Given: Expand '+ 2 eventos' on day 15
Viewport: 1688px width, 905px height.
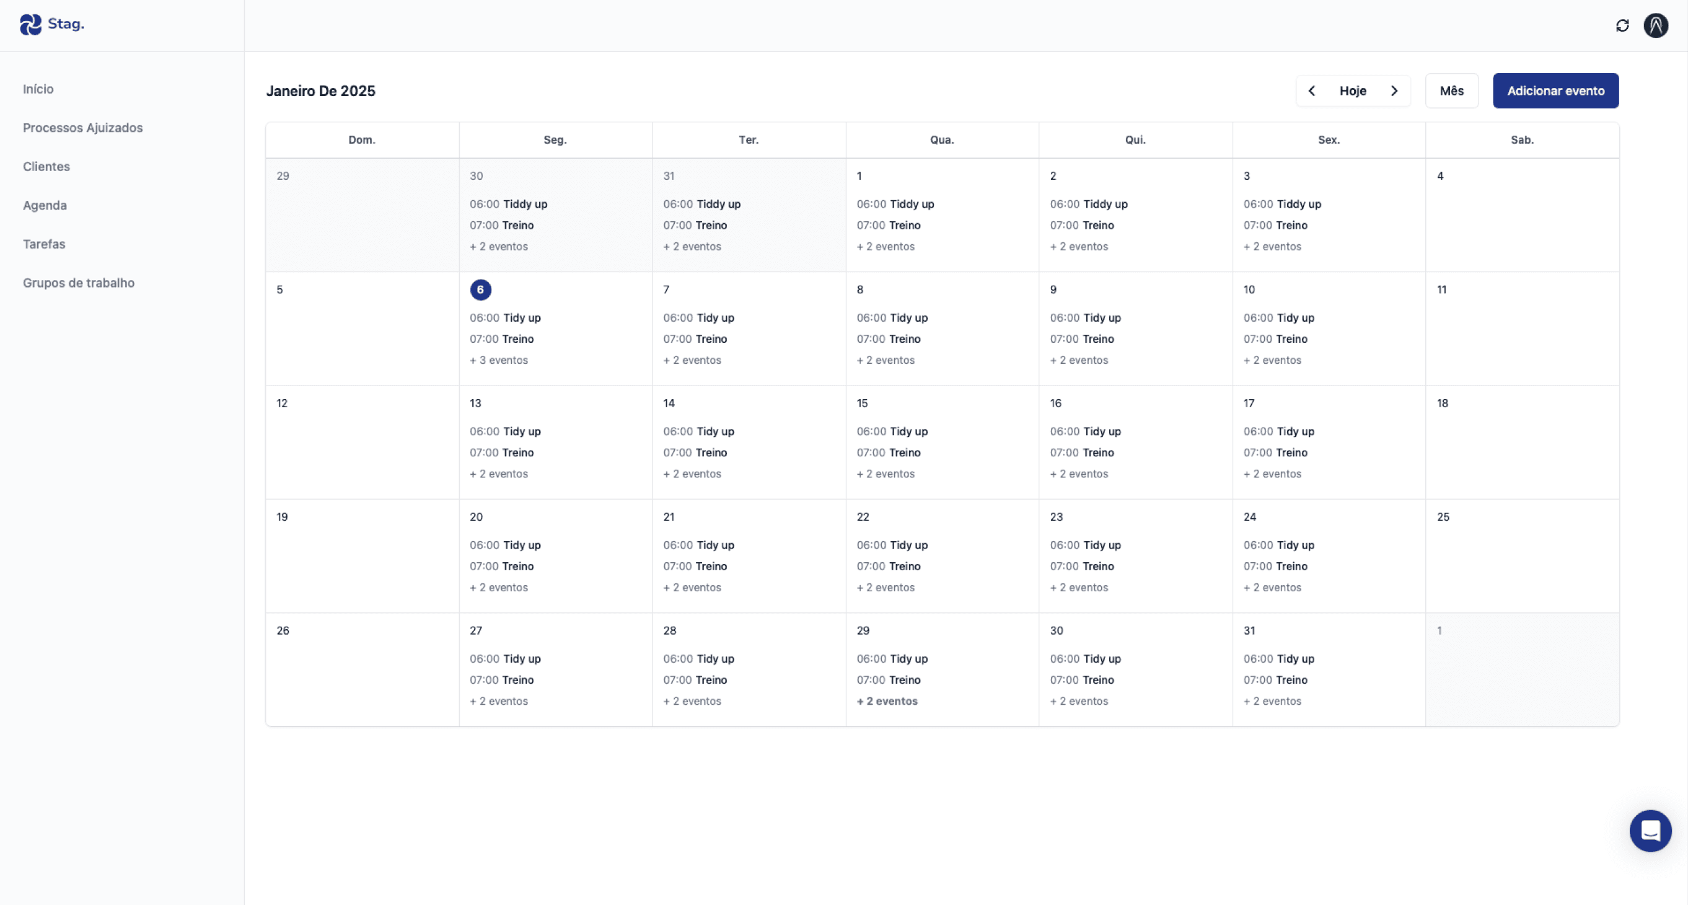Looking at the screenshot, I should pos(886,474).
